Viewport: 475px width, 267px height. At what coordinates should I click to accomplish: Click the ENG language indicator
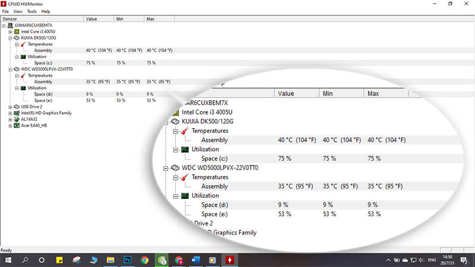pyautogui.click(x=432, y=260)
